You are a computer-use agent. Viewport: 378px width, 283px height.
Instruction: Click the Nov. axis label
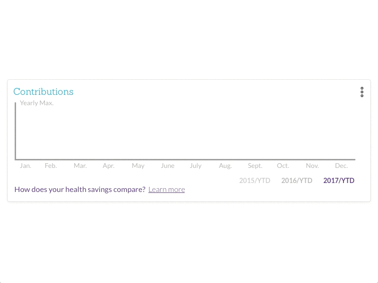point(312,166)
